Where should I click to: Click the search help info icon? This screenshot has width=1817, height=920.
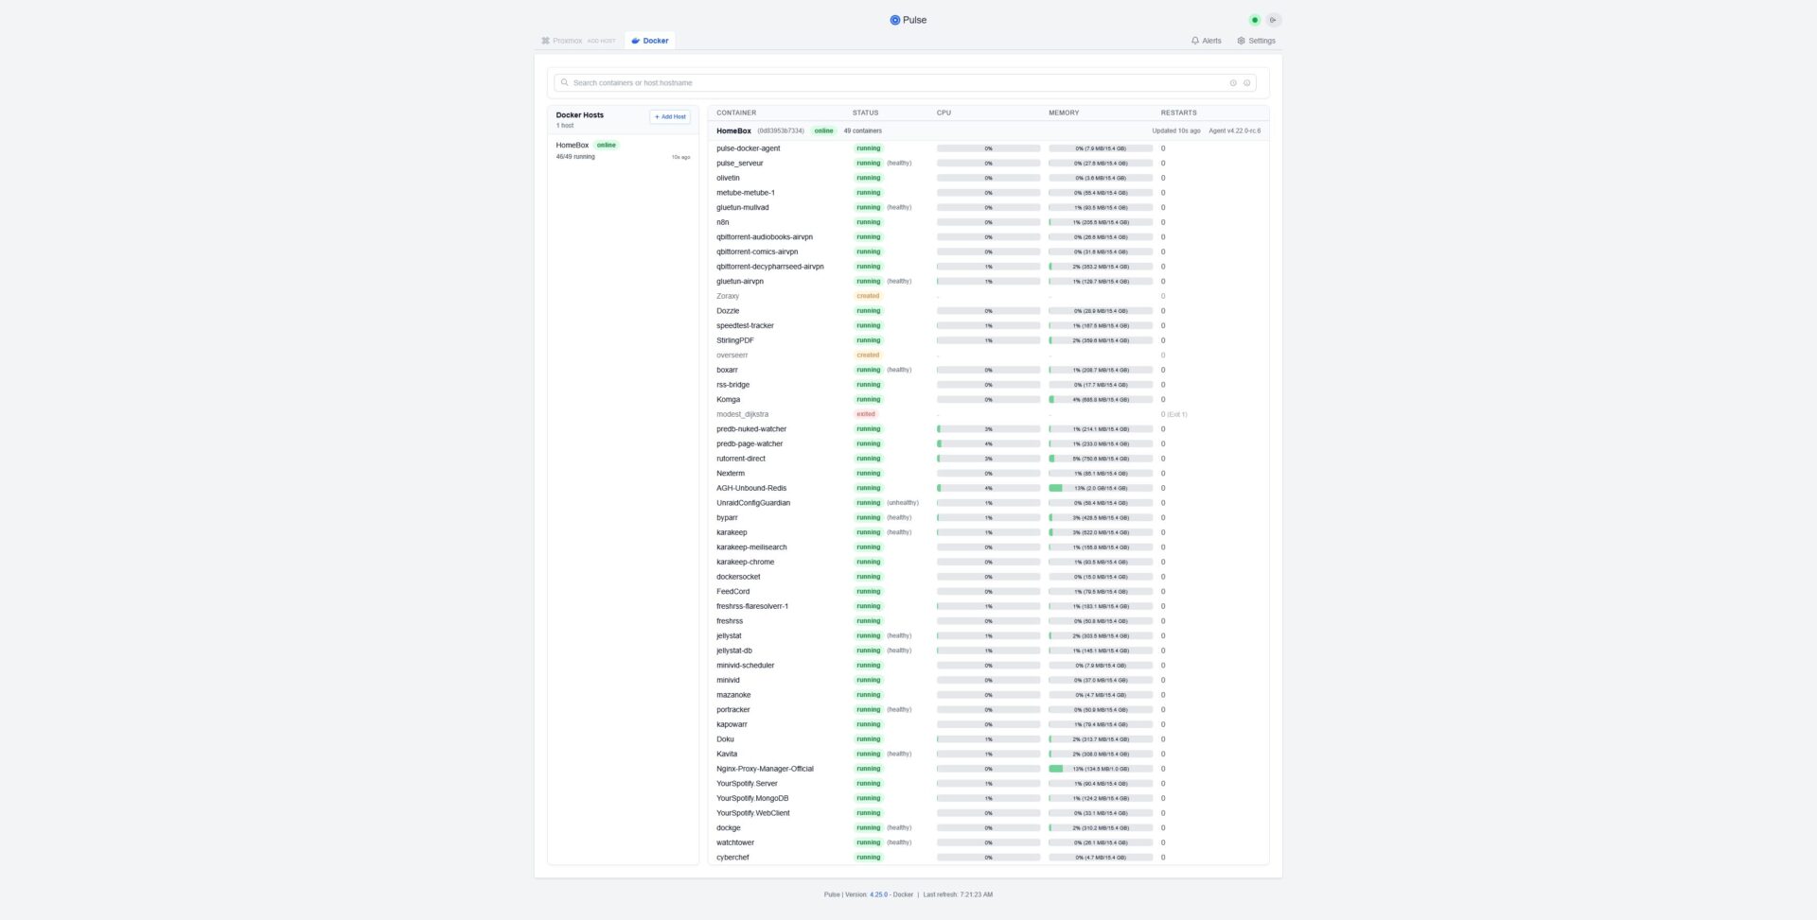[x=1246, y=83]
